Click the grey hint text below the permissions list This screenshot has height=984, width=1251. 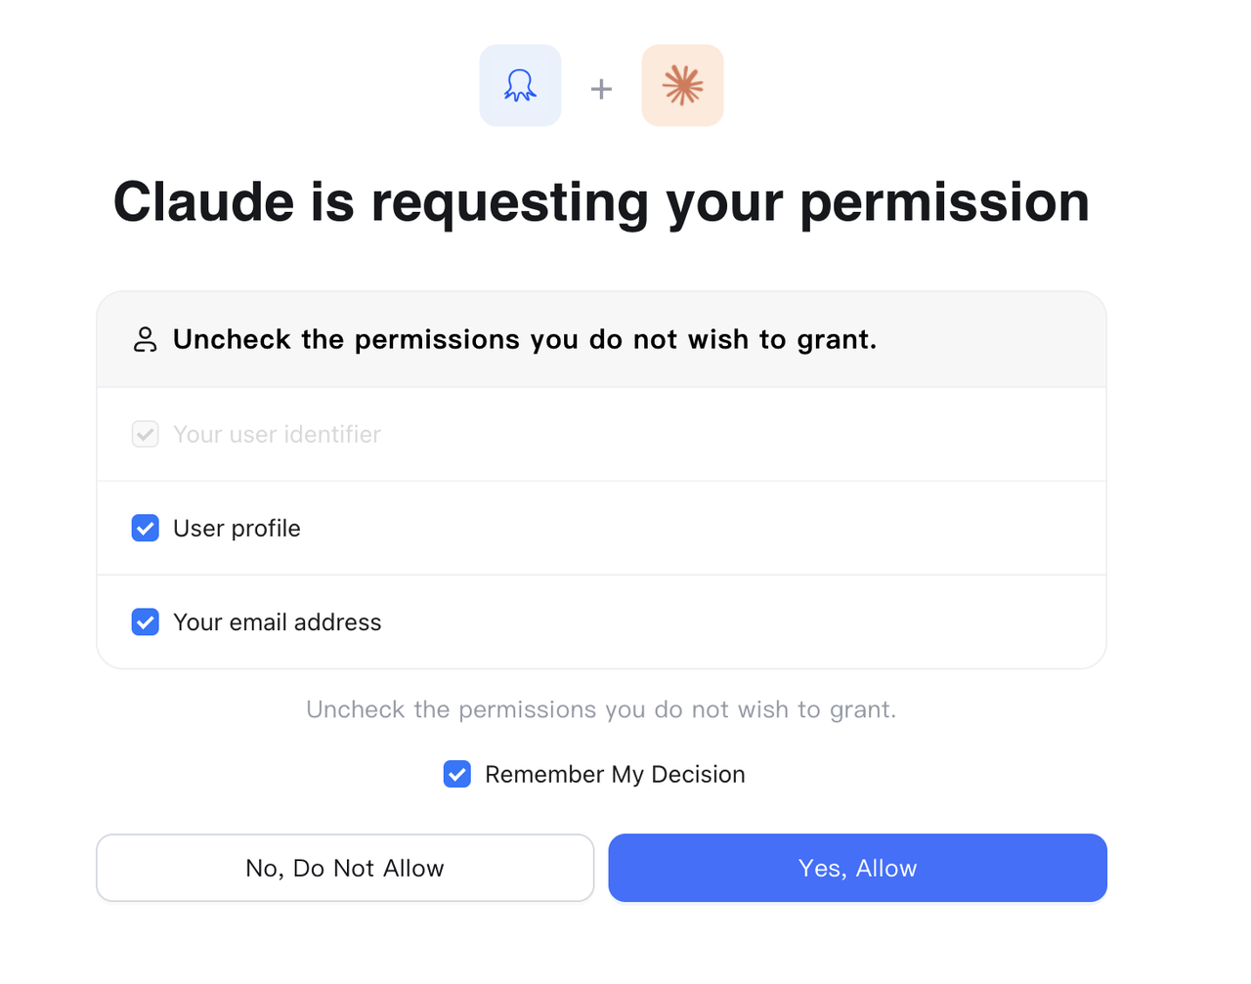(601, 709)
